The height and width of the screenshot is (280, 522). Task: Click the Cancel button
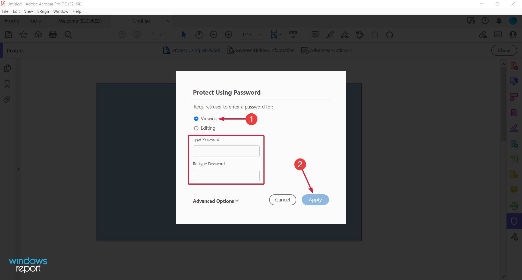(282, 200)
